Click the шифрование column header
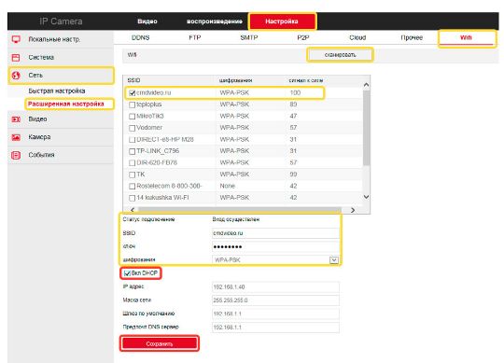 pyautogui.click(x=235, y=80)
